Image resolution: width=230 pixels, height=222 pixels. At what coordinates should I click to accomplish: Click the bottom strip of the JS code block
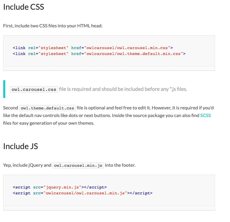(x=109, y=208)
